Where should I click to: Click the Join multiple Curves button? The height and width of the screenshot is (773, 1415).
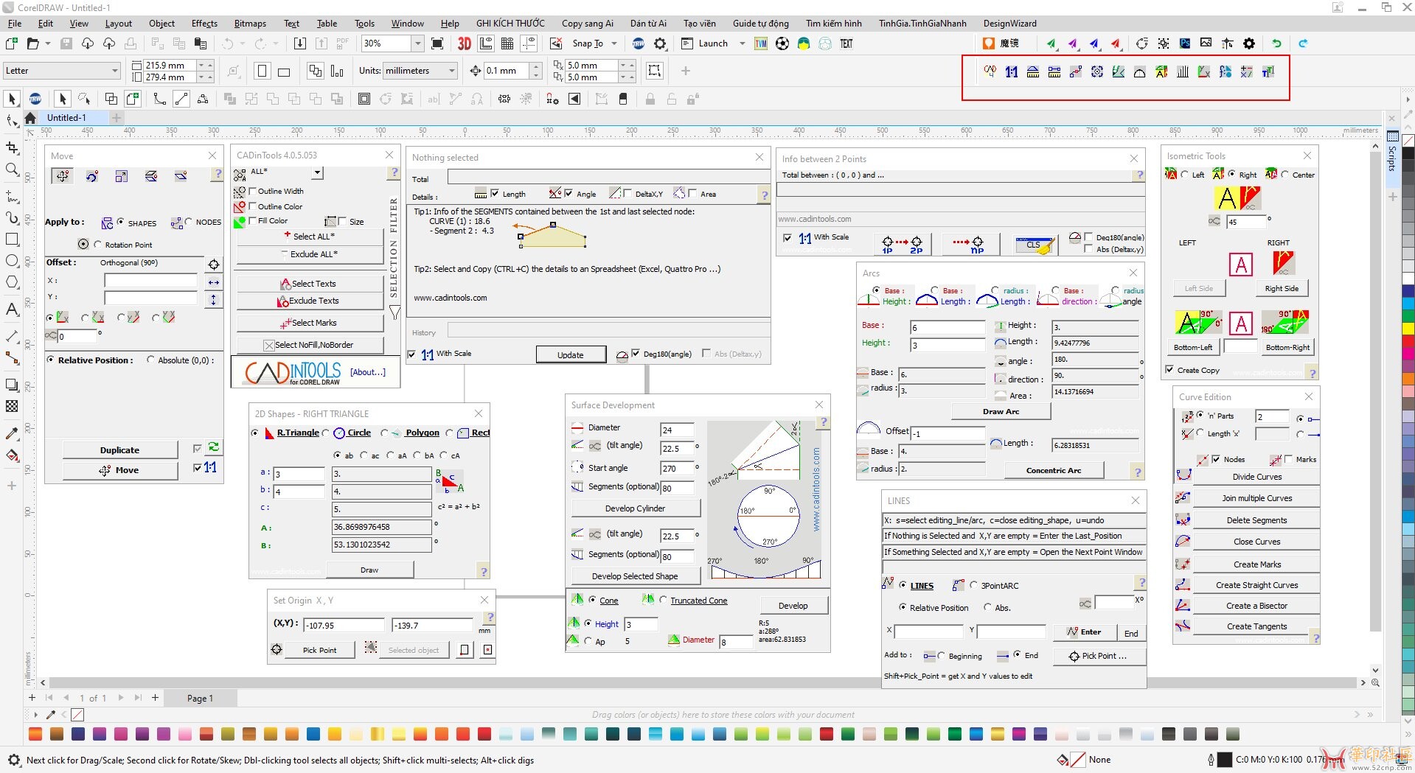[x=1256, y=498]
